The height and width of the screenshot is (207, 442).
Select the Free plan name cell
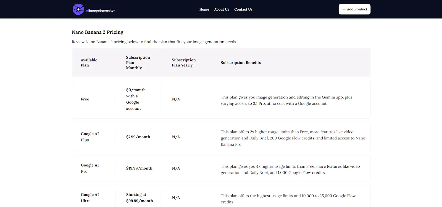pos(85,99)
